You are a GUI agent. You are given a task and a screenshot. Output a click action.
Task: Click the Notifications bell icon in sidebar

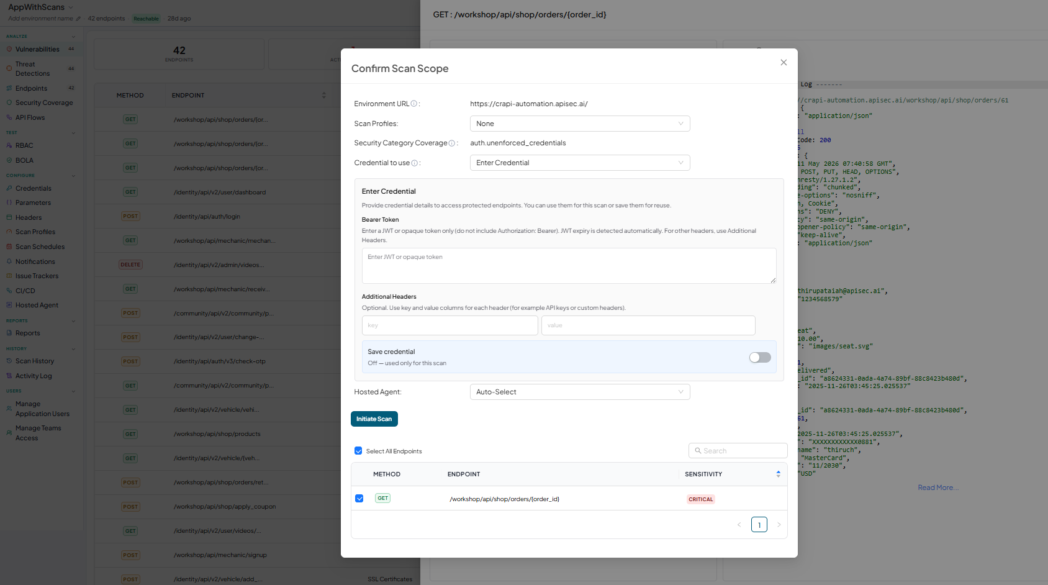pos(9,261)
